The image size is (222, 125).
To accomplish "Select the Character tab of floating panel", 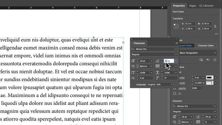I will [139, 43].
